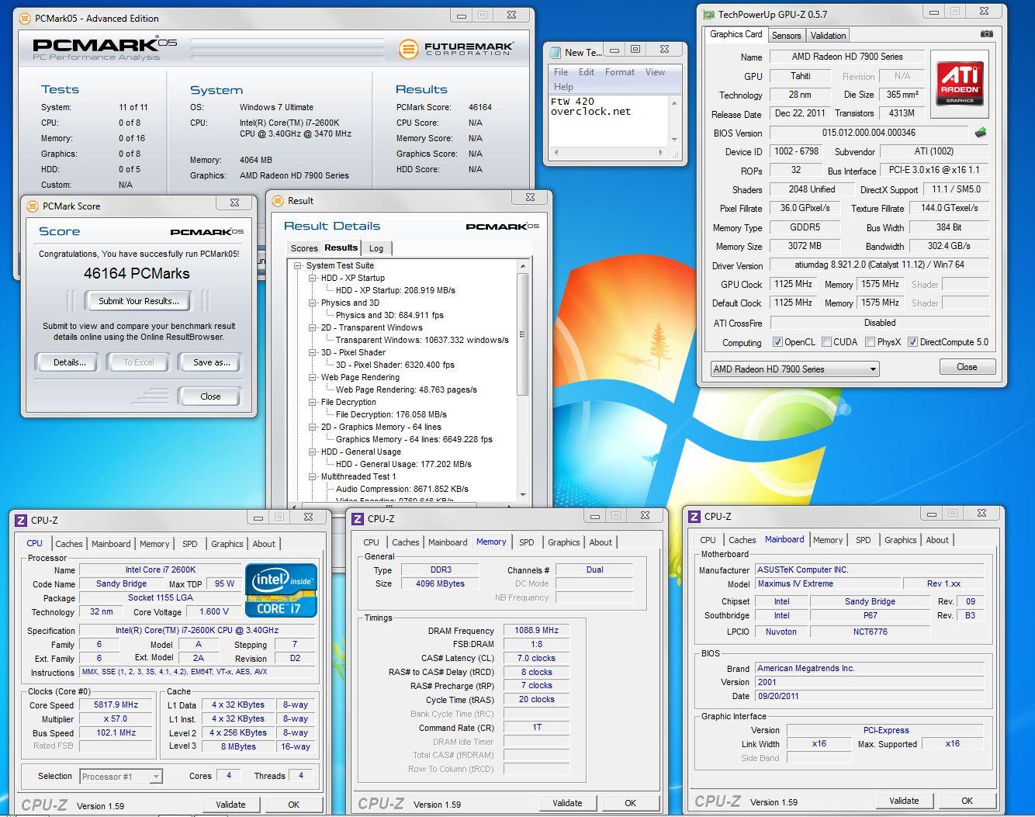Click the Save as button
The width and height of the screenshot is (1035, 817).
[211, 362]
